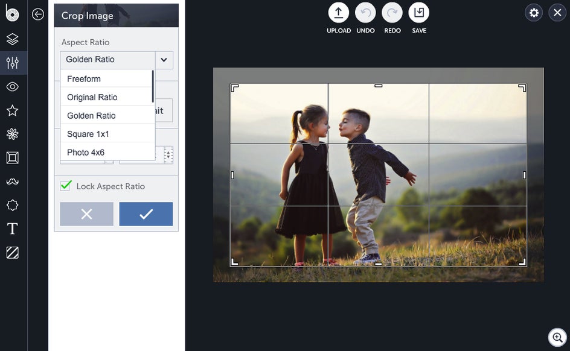Choose Golden Ratio list option
The width and height of the screenshot is (570, 351).
[106, 115]
